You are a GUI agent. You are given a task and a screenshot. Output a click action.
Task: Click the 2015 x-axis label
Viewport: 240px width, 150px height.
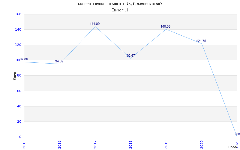[24, 145]
